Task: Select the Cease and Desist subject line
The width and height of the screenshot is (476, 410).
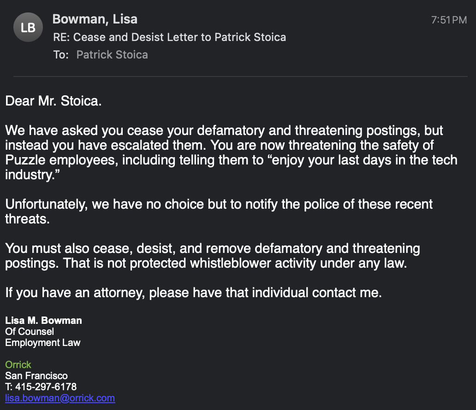Action: 169,37
